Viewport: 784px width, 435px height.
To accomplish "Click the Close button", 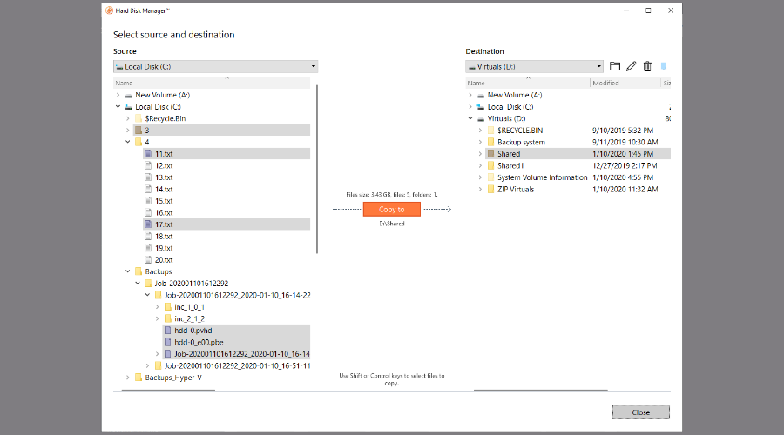I will [x=640, y=412].
